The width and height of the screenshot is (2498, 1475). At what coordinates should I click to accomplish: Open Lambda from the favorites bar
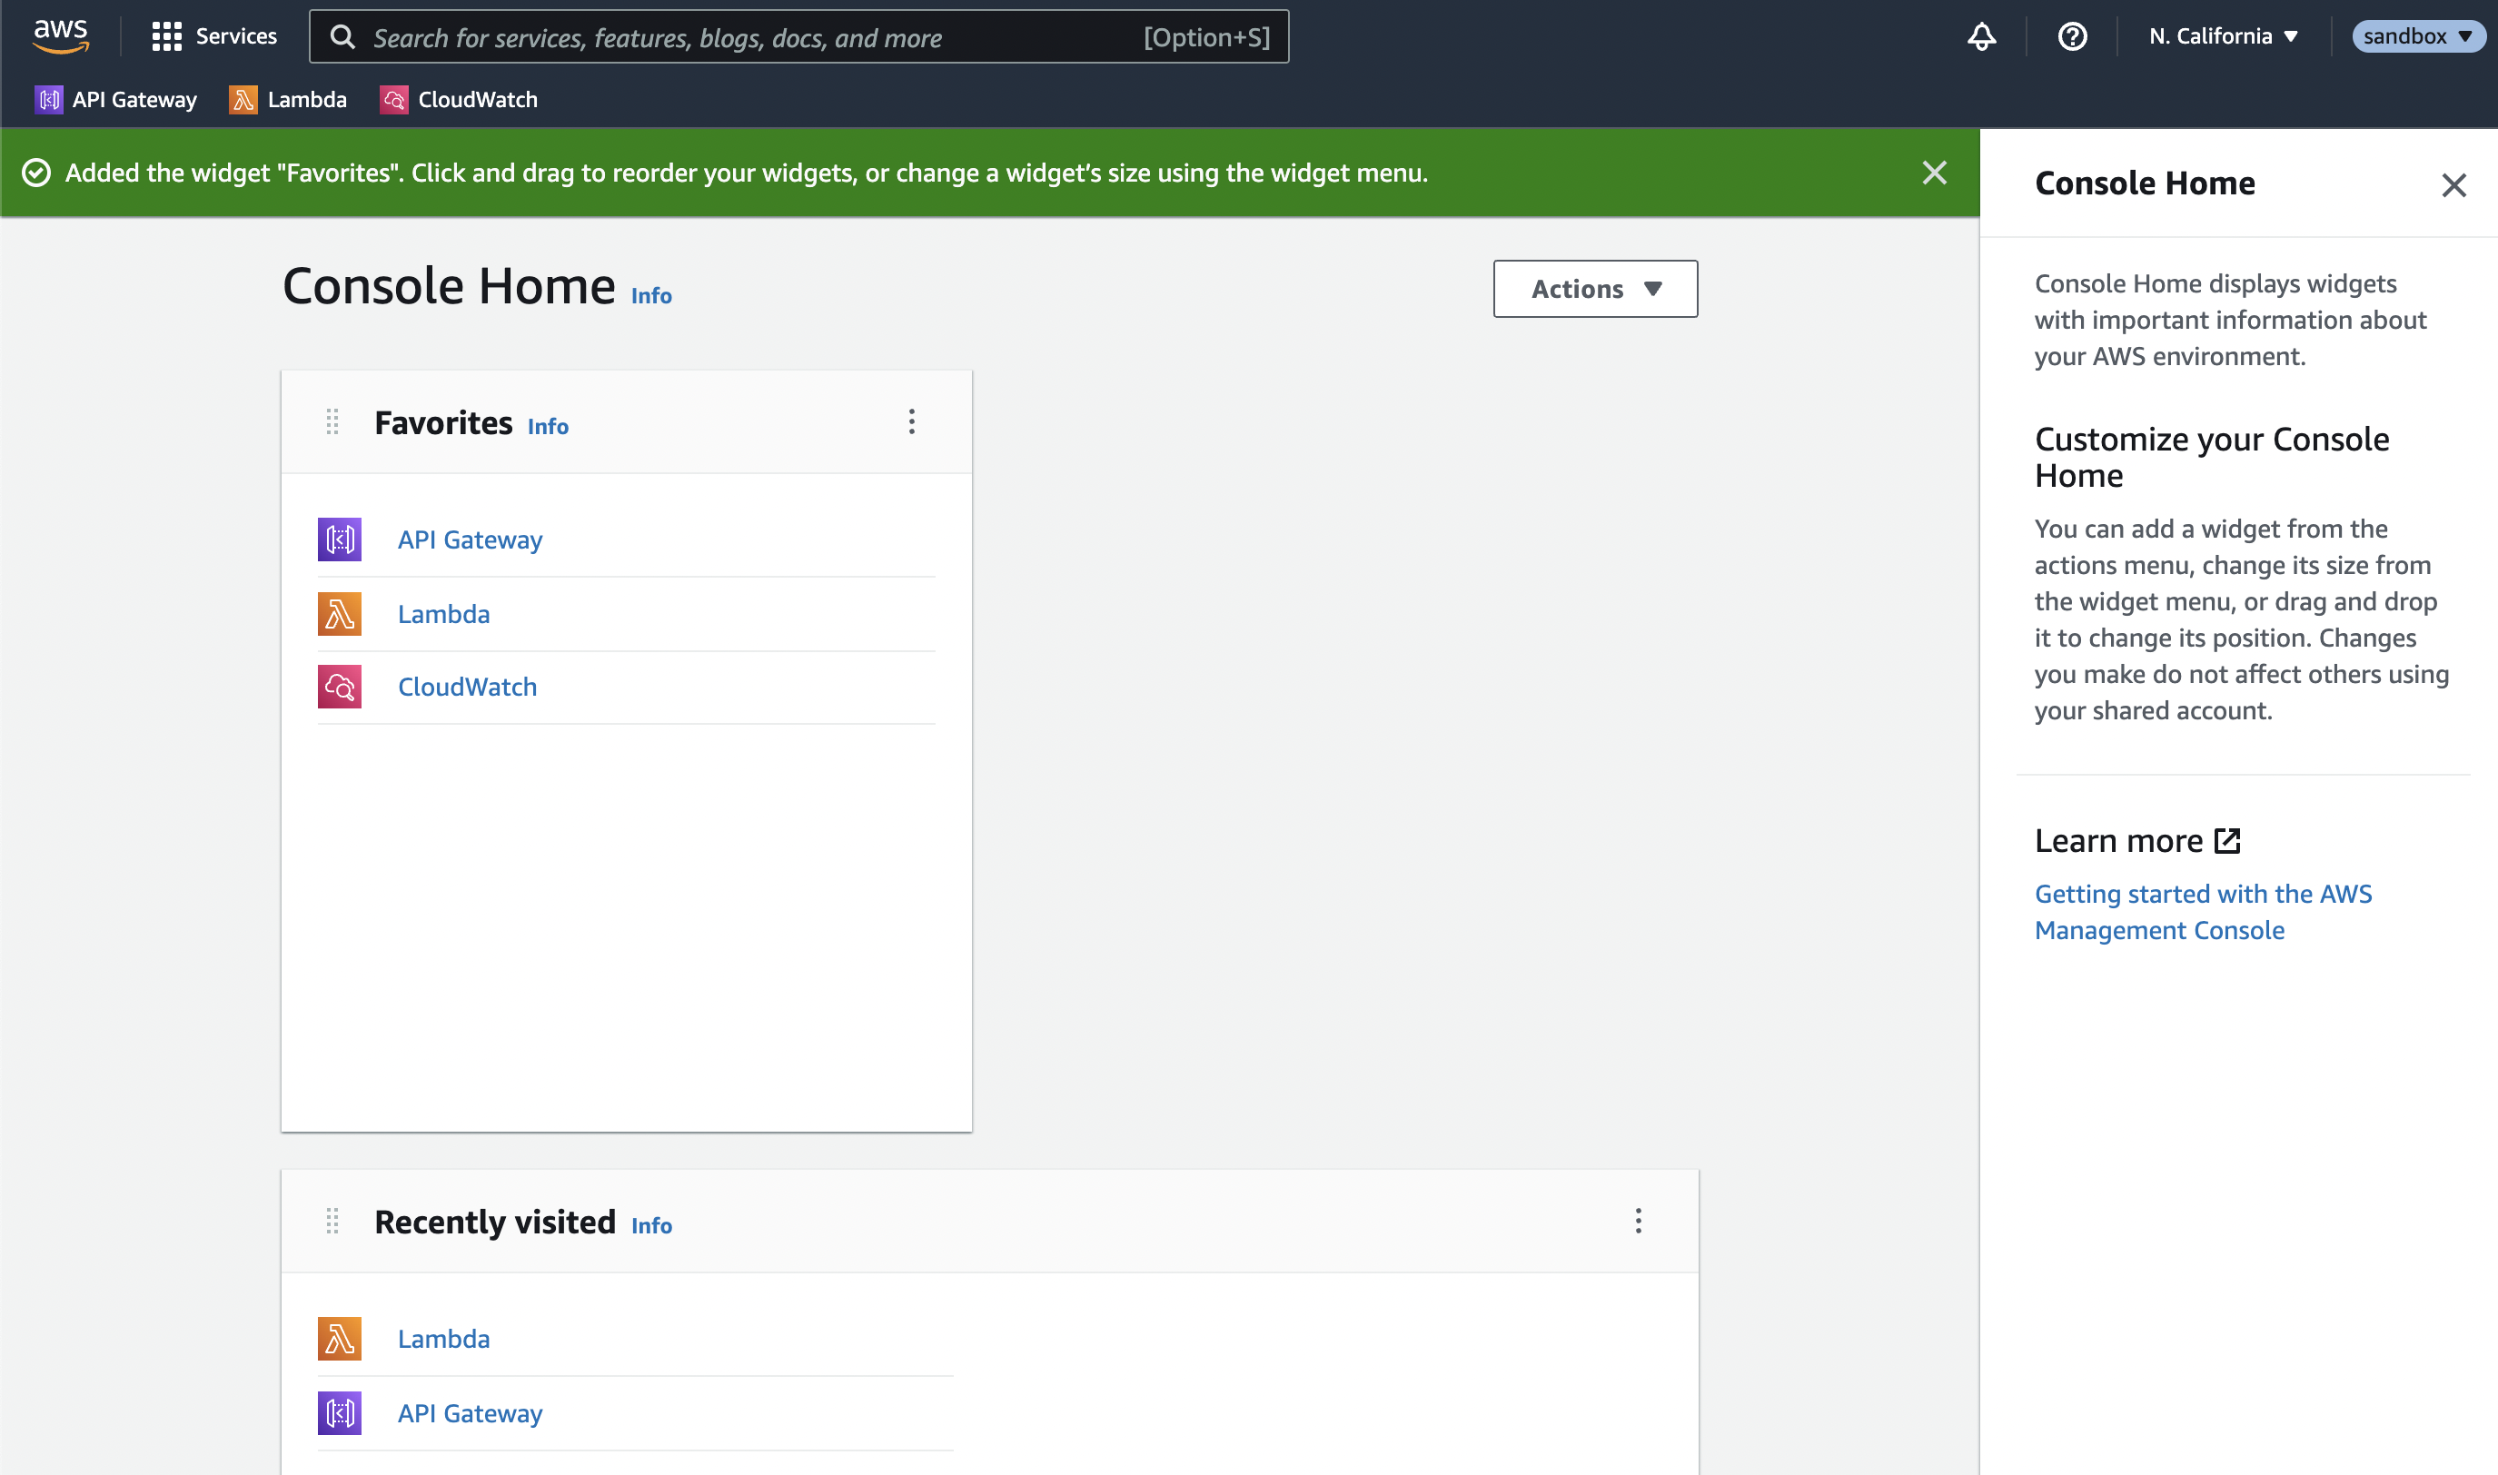(286, 99)
